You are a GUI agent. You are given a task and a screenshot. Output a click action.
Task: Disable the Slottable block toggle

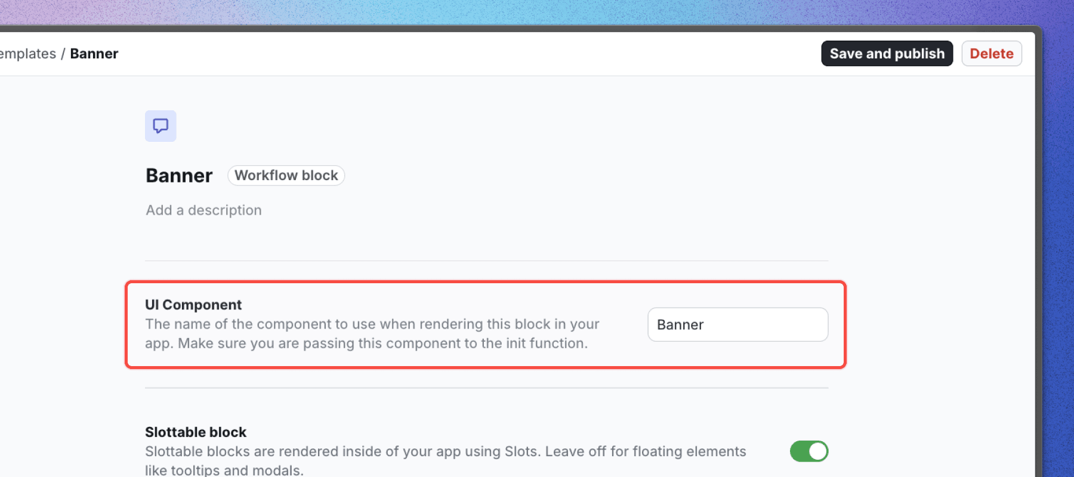pos(808,451)
